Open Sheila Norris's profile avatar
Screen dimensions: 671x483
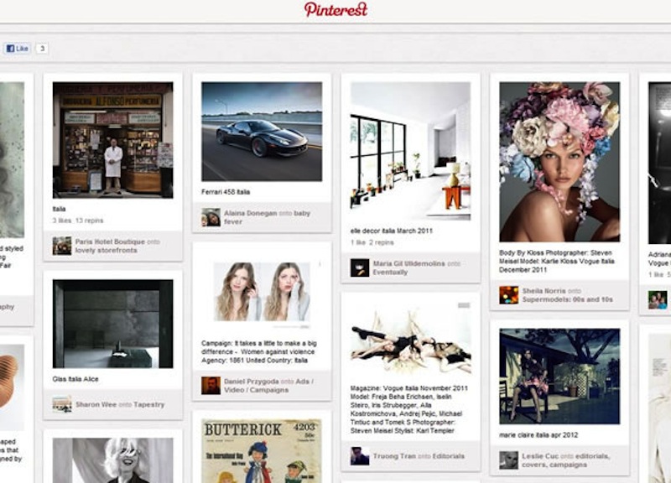[x=509, y=295]
